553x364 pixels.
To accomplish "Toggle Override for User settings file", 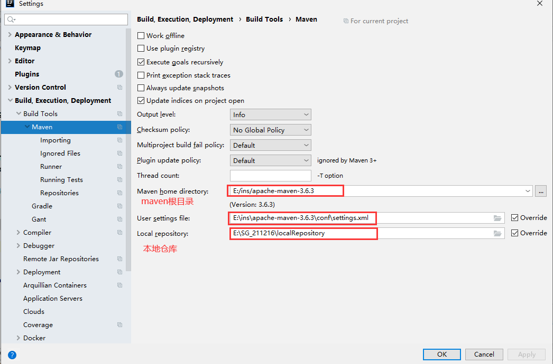I will tap(514, 217).
